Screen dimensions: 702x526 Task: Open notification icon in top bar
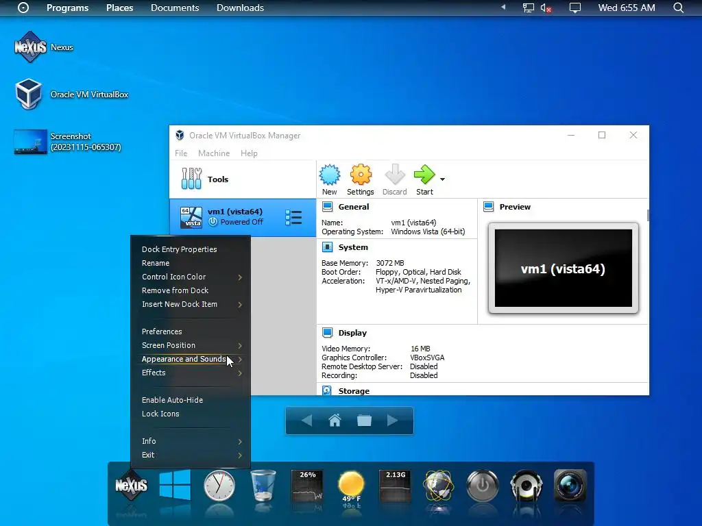point(575,8)
